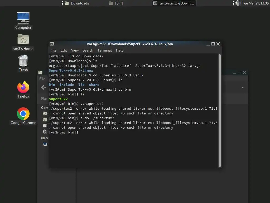Open File menu of file manager window
Viewport: 270px width, 203px height.
click(42, 79)
